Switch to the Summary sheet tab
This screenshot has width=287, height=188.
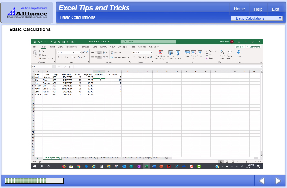tap(91, 158)
